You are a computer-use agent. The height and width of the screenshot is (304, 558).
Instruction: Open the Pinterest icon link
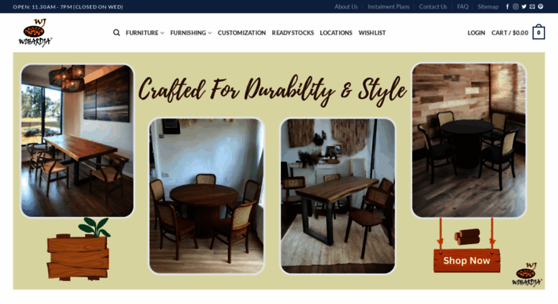[541, 6]
